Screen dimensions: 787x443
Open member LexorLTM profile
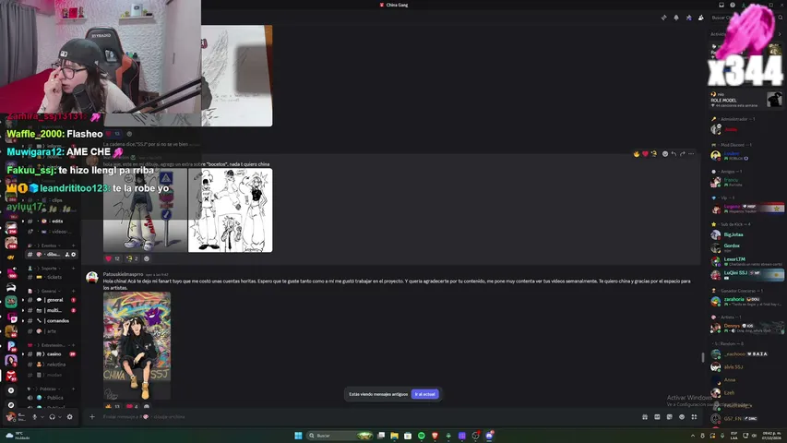pos(746,261)
